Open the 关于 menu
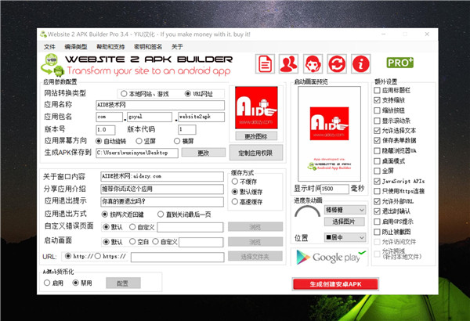This screenshot has height=321, width=470. [177, 47]
